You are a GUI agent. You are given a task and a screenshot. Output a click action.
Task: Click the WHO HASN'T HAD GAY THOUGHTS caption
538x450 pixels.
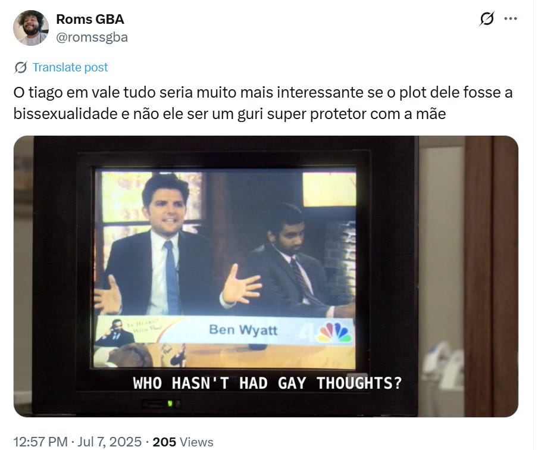pyautogui.click(x=267, y=383)
